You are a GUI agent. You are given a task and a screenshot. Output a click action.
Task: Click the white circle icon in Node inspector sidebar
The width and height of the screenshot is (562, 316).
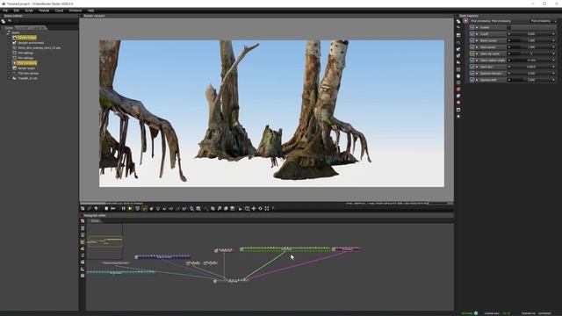point(458,76)
